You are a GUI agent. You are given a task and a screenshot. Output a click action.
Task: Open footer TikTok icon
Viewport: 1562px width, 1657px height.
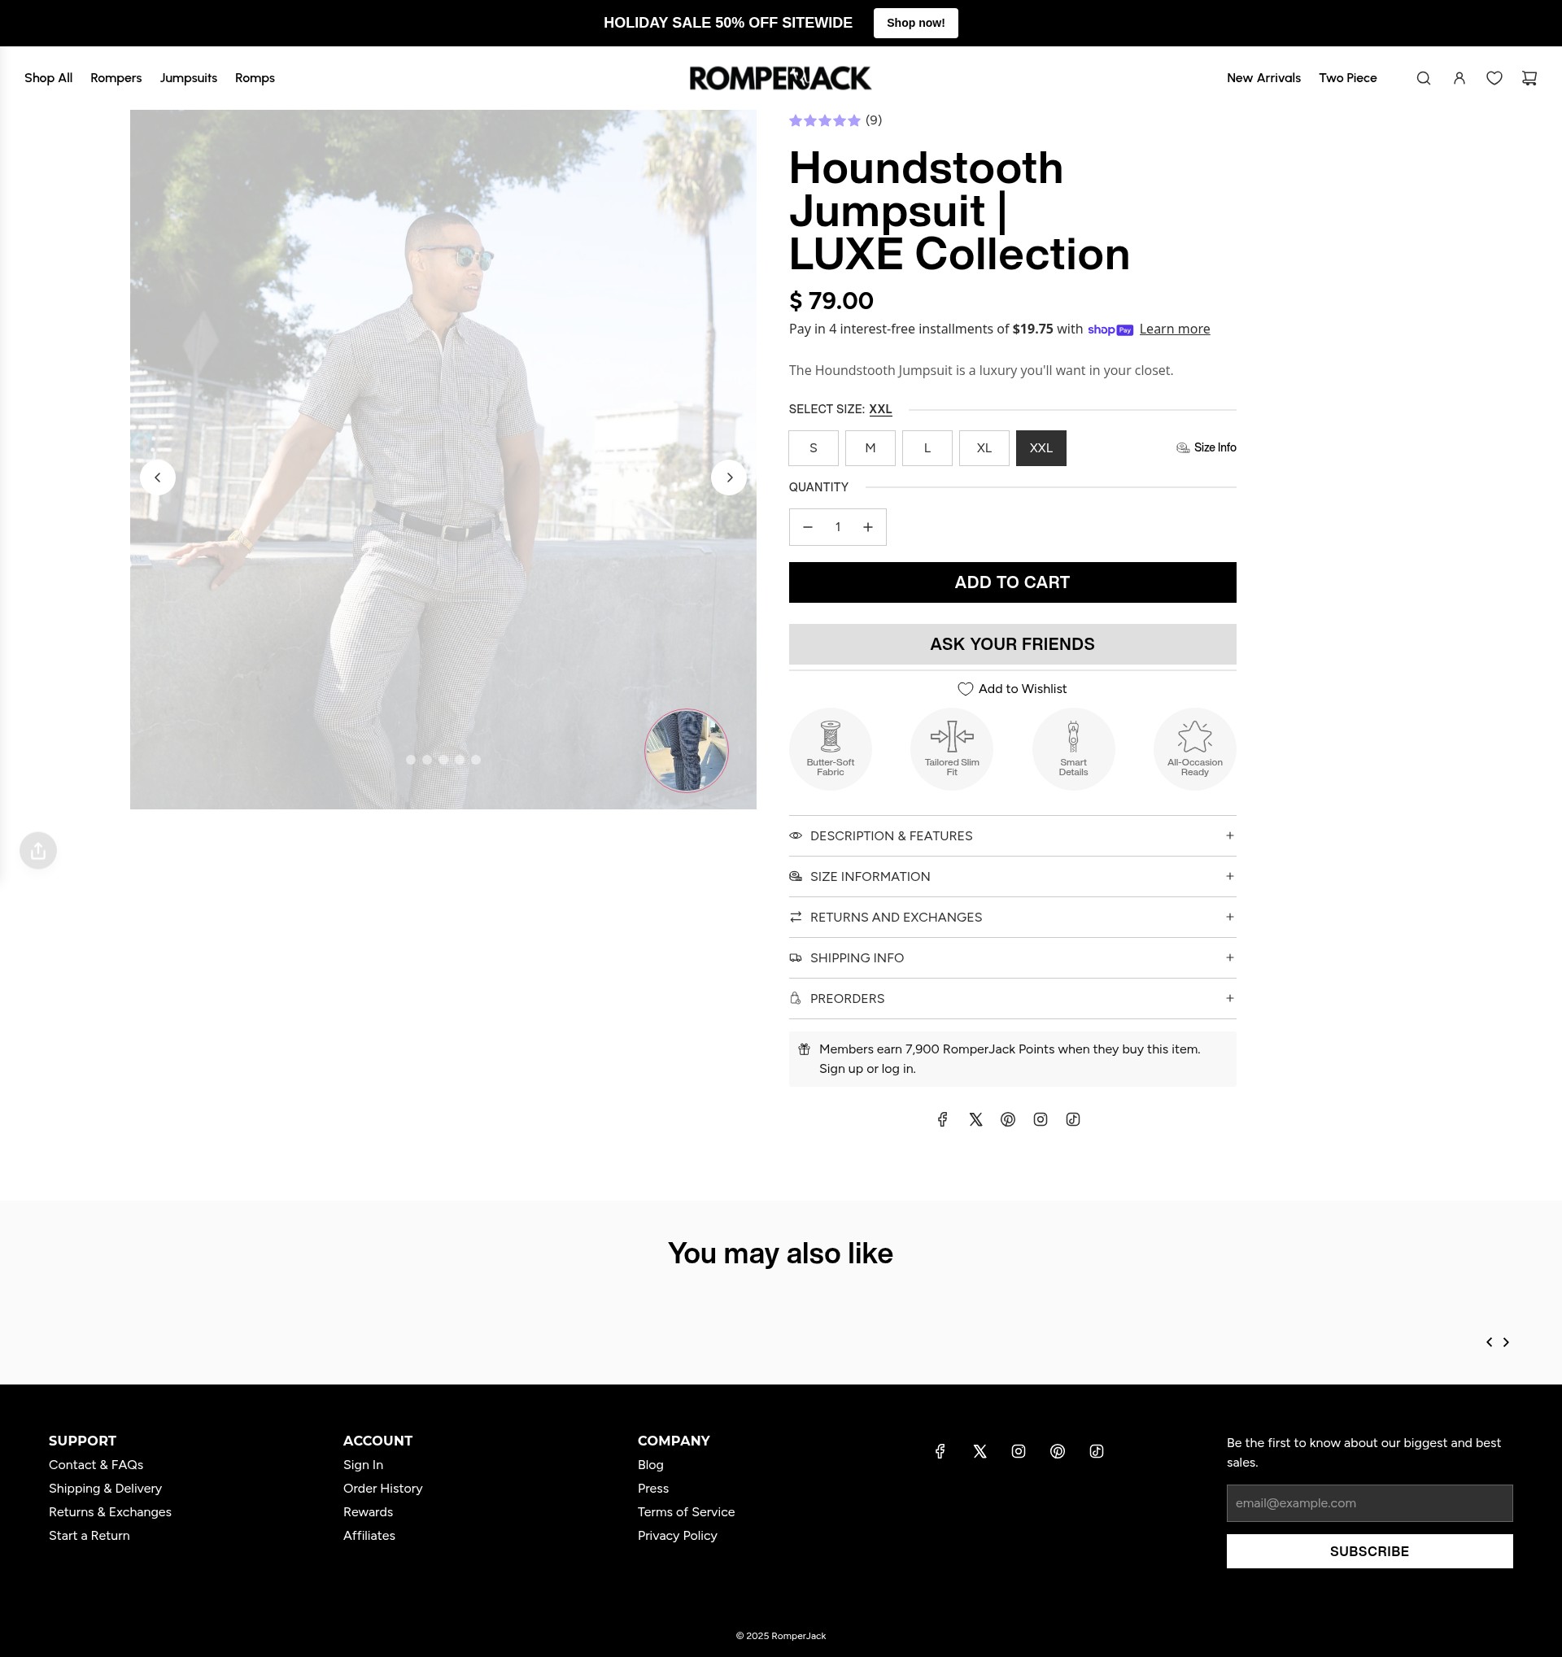tap(1096, 1451)
